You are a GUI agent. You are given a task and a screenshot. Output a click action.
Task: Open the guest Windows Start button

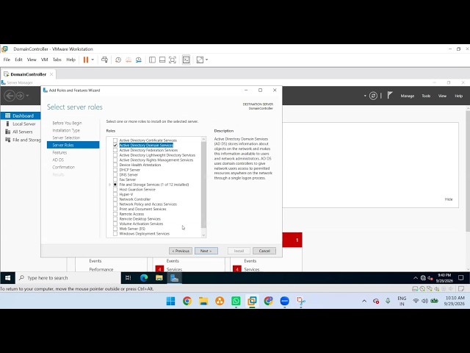[7, 278]
